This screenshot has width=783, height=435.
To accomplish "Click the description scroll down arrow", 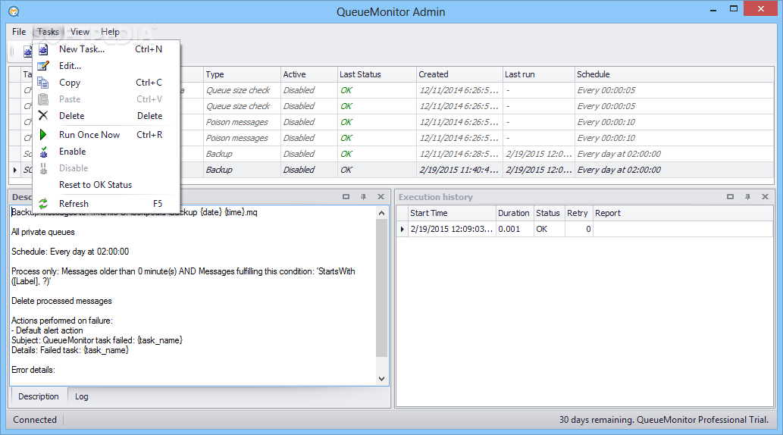I will point(381,379).
